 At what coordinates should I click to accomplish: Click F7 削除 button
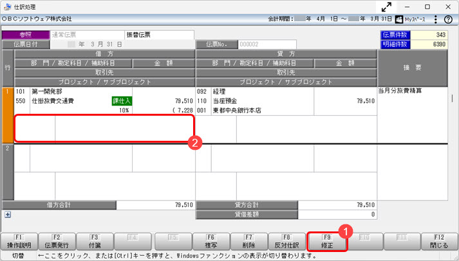coord(249,242)
